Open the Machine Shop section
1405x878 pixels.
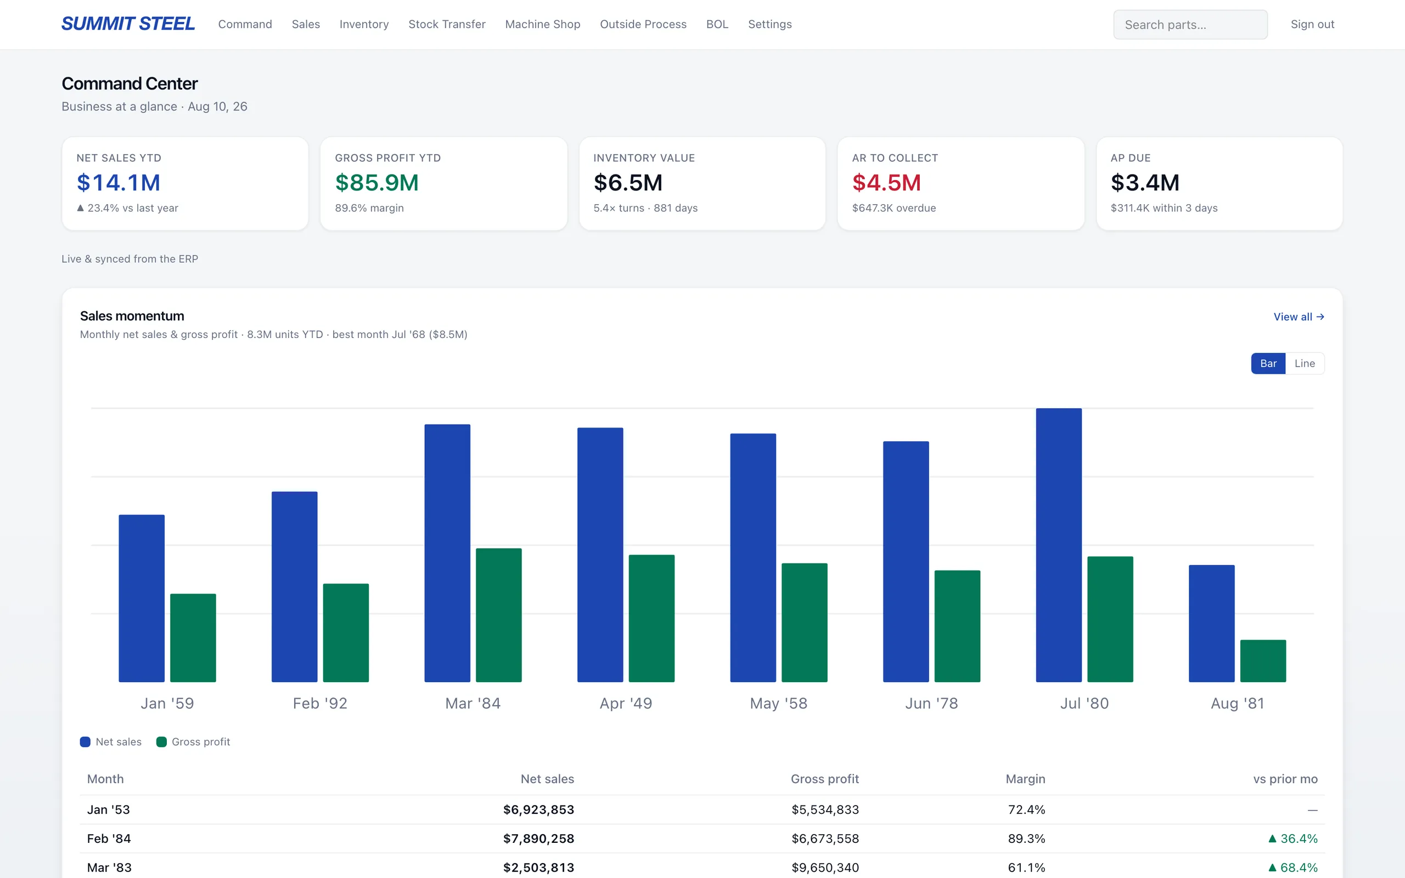[x=542, y=24]
